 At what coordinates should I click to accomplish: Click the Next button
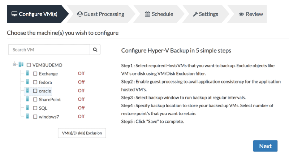[265, 146]
